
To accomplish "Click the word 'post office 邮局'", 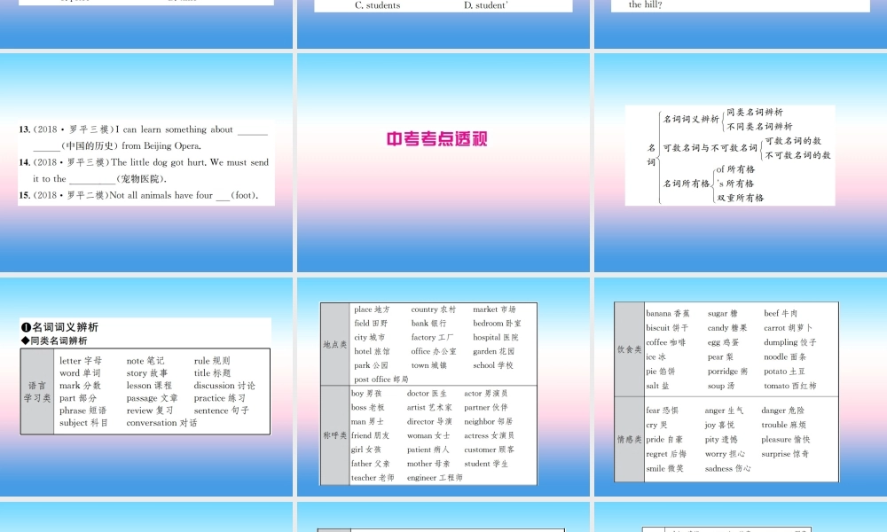I will coord(381,379).
